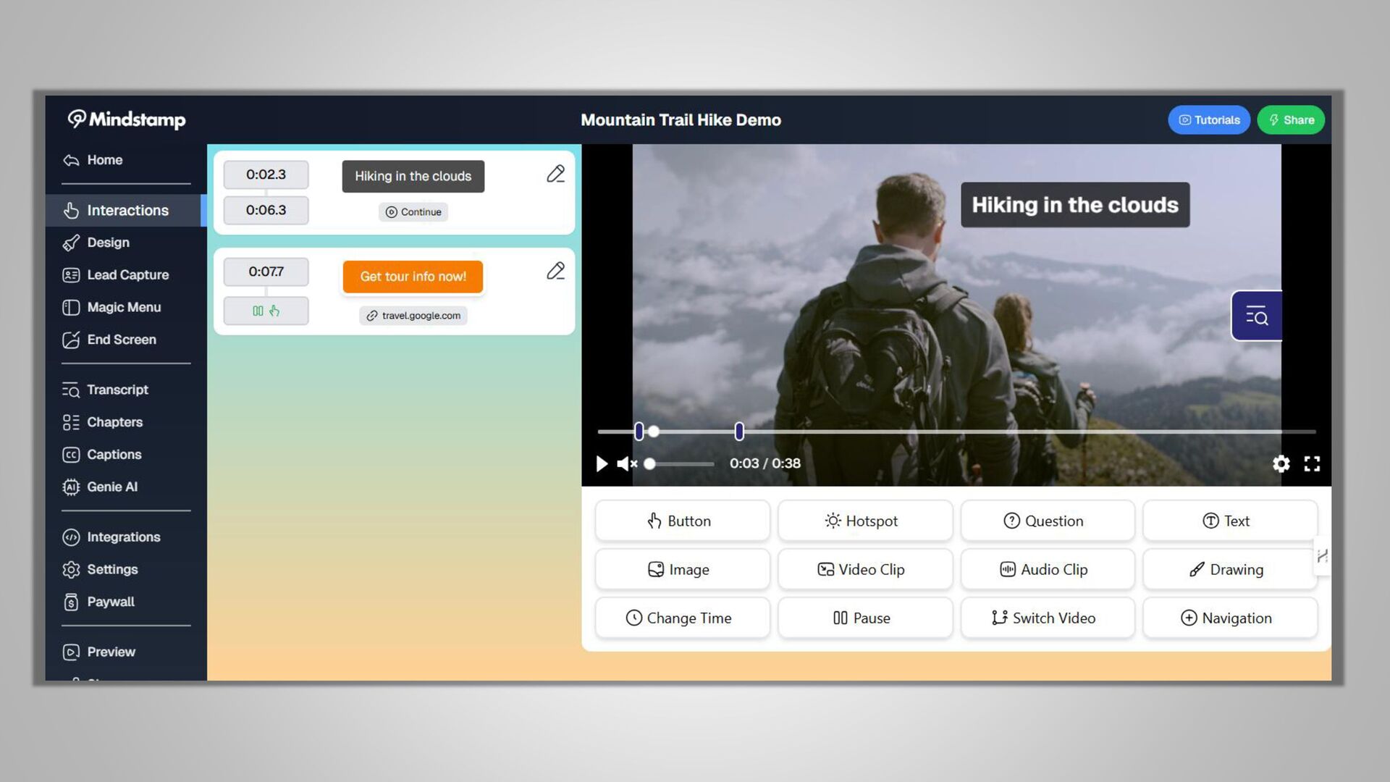Enter fullscreen video mode
This screenshot has width=1390, height=782.
[x=1312, y=463]
